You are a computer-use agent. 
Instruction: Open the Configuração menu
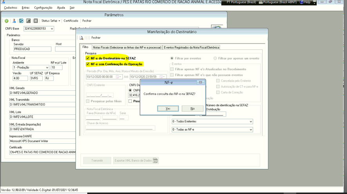pyautogui.click(x=43, y=7)
